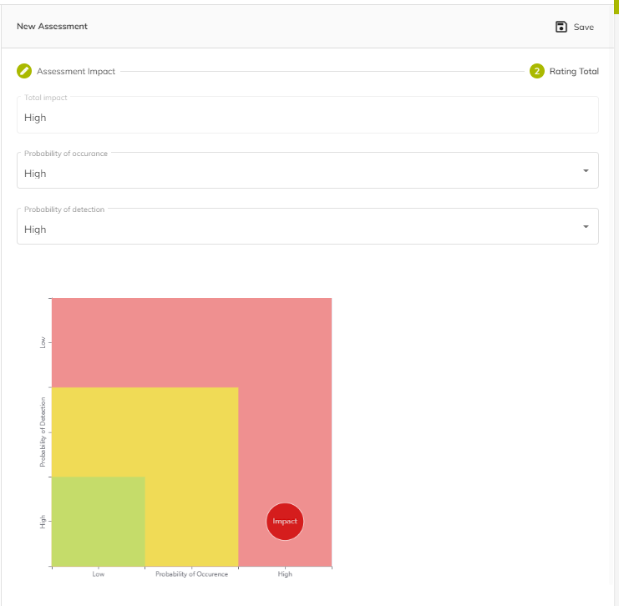Click the Assessment Impact pencil step icon
The image size is (619, 606).
tap(24, 71)
